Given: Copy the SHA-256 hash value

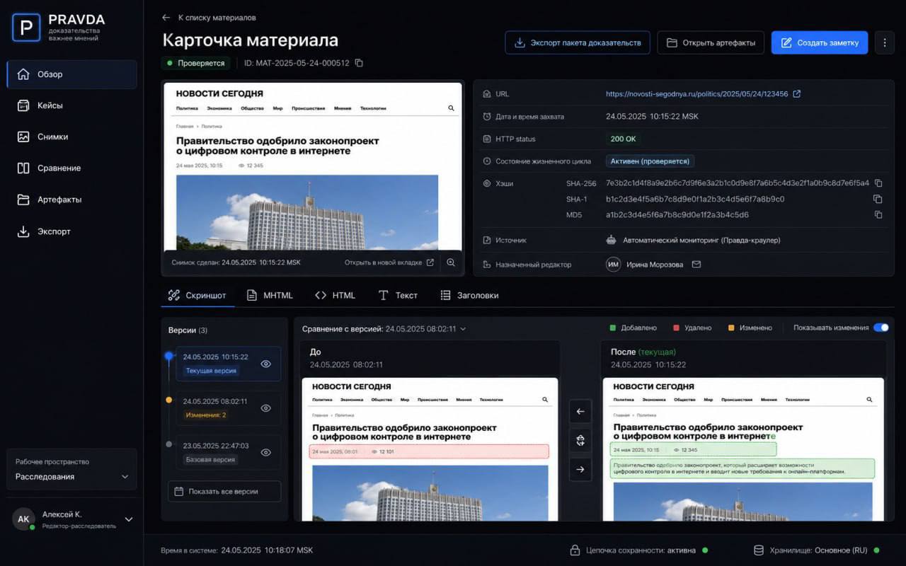Looking at the screenshot, I should [878, 183].
